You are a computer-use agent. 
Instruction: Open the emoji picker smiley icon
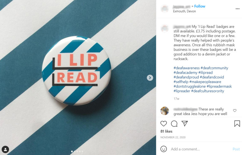[164, 149]
